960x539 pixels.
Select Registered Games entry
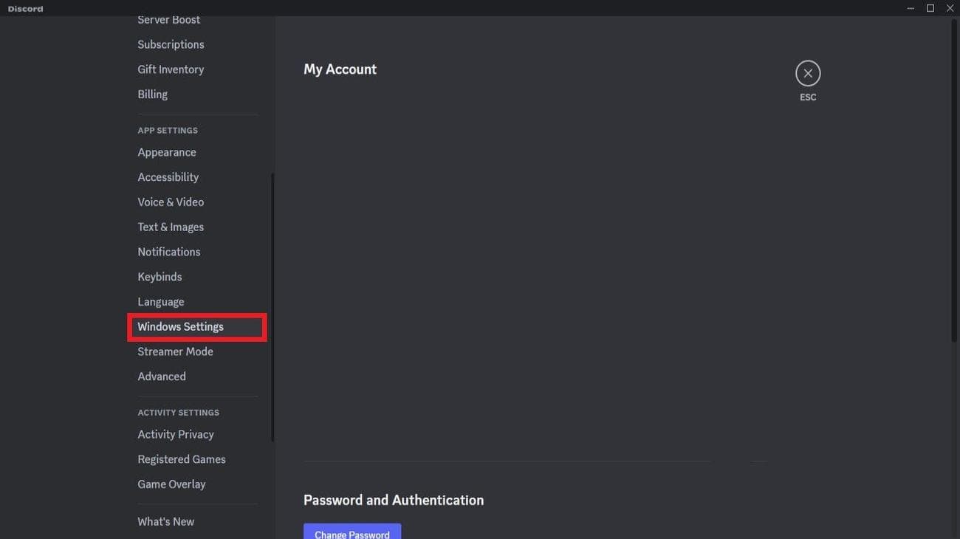point(182,459)
